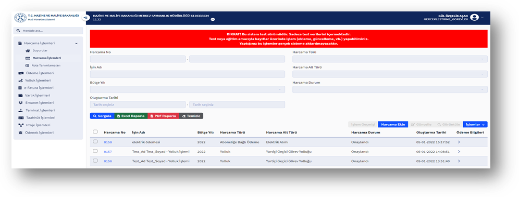Open the İşlemler dropdown button
The height and width of the screenshot is (197, 519).
(x=475, y=124)
